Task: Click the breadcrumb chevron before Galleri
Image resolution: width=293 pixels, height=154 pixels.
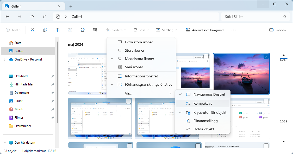Action: tap(66, 17)
